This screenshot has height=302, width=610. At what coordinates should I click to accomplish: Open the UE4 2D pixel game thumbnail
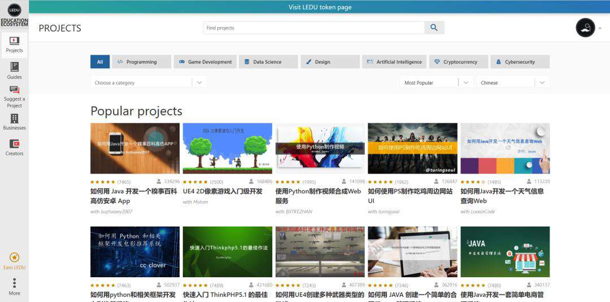(228, 148)
